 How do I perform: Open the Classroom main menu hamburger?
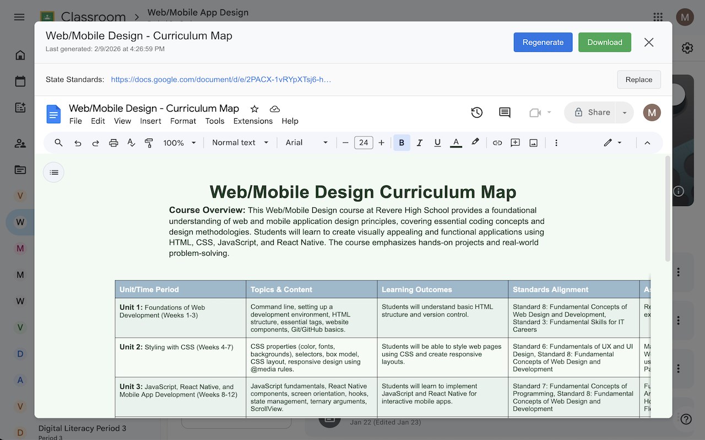[x=19, y=17]
